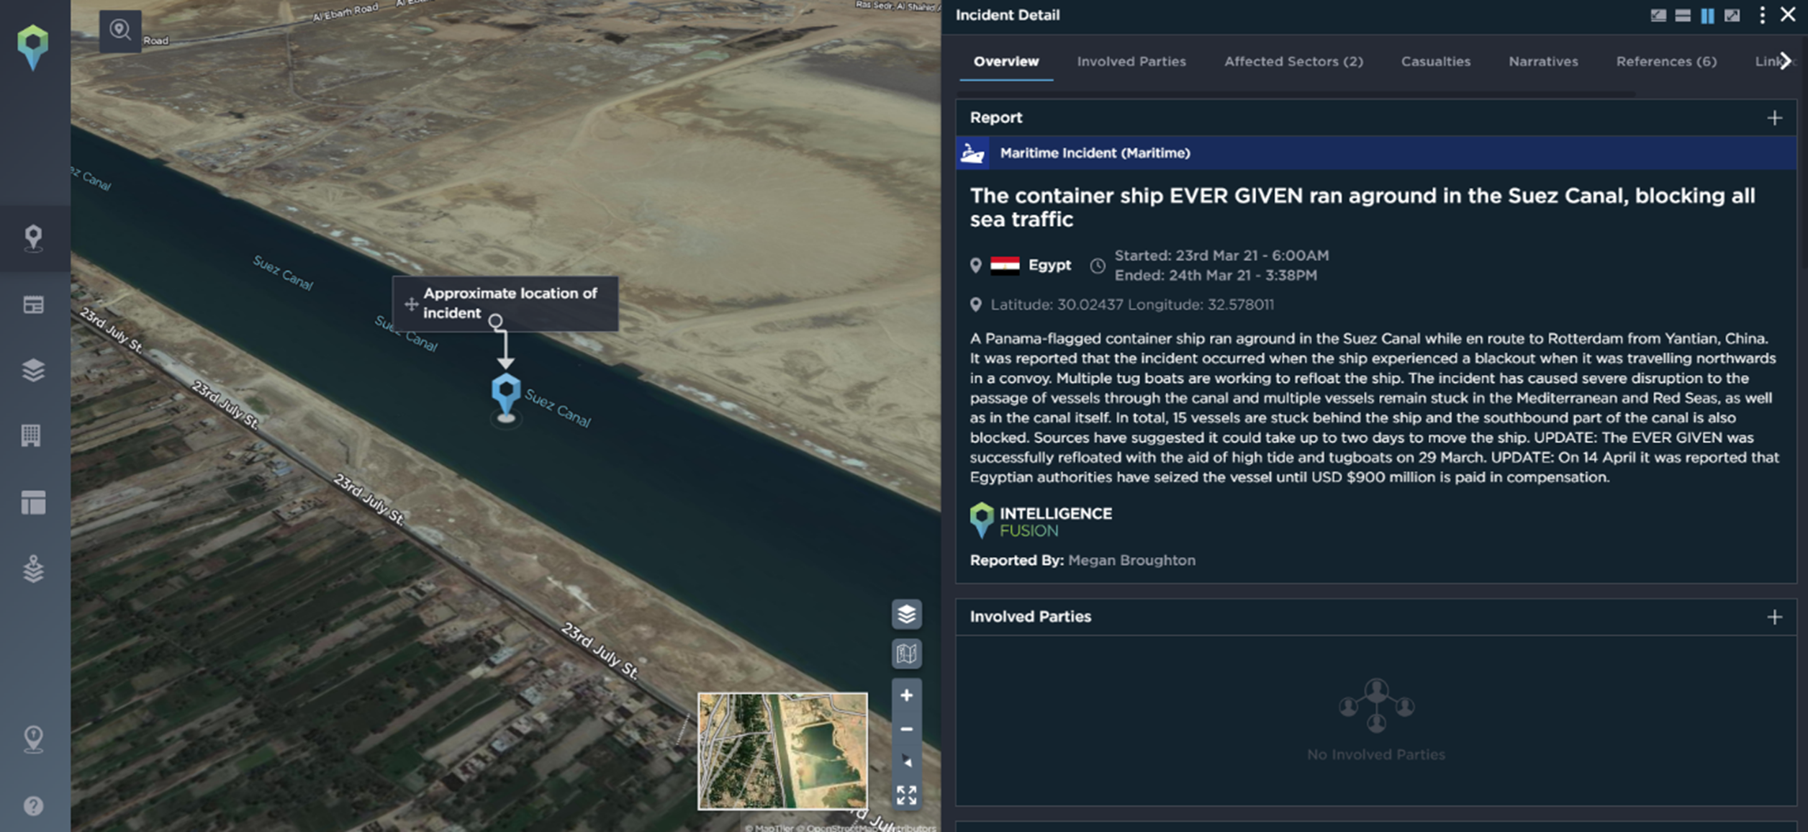The image size is (1808, 832).
Task: Open the Casualties tab
Action: pos(1436,61)
